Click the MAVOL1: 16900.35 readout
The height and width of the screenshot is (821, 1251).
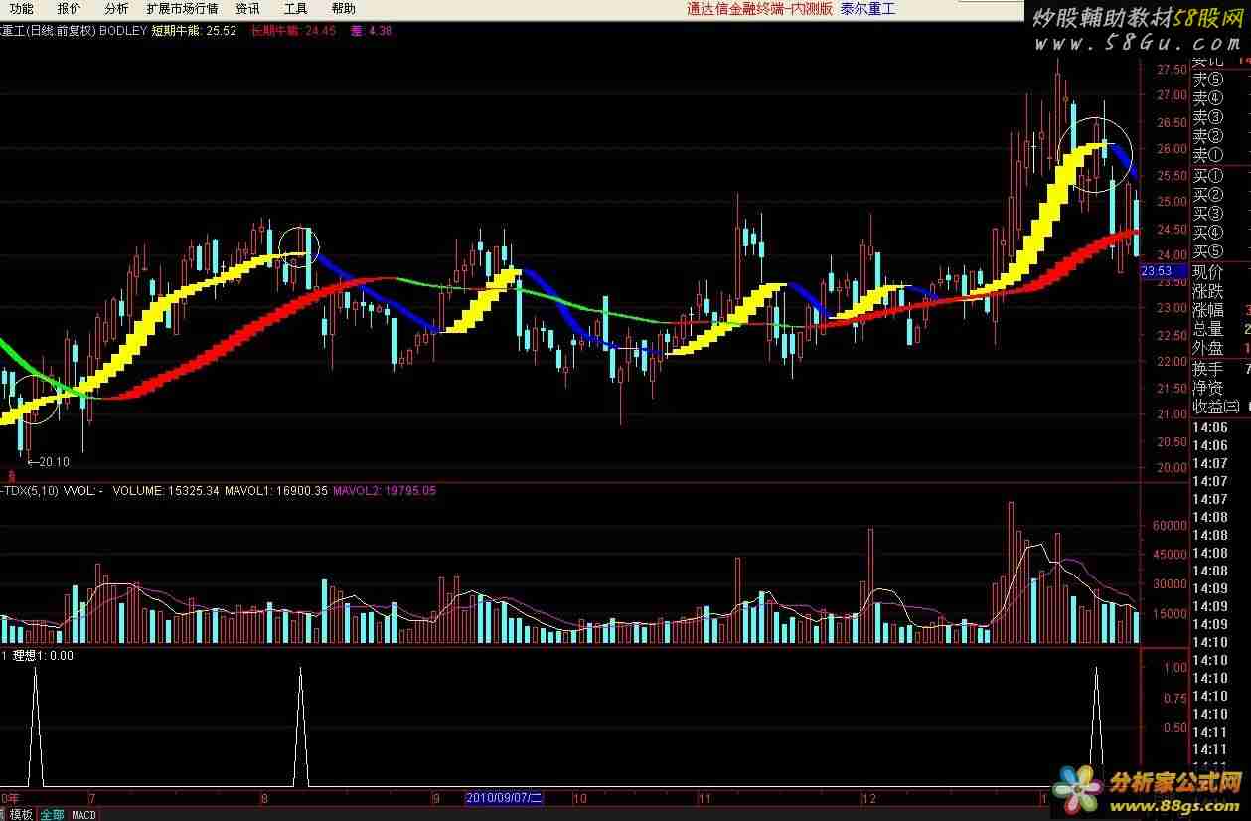click(276, 490)
